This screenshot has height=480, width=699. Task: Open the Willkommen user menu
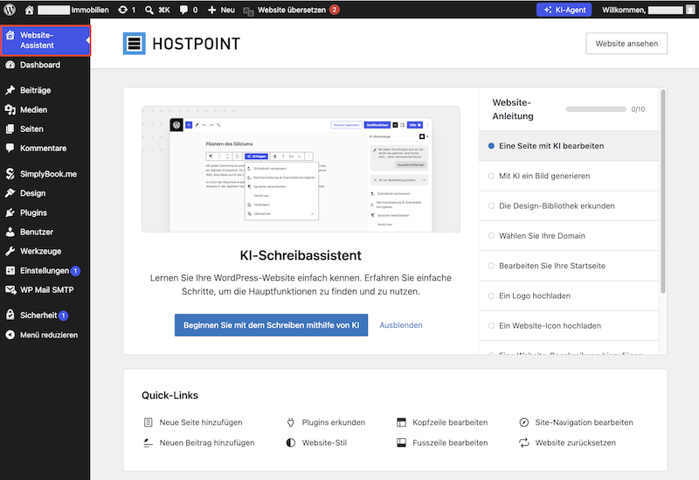647,10
